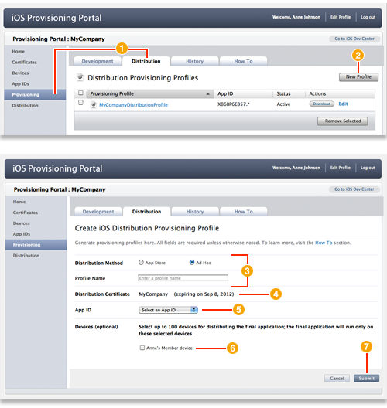Cancel the profile creation form
The image size is (387, 408).
337,379
